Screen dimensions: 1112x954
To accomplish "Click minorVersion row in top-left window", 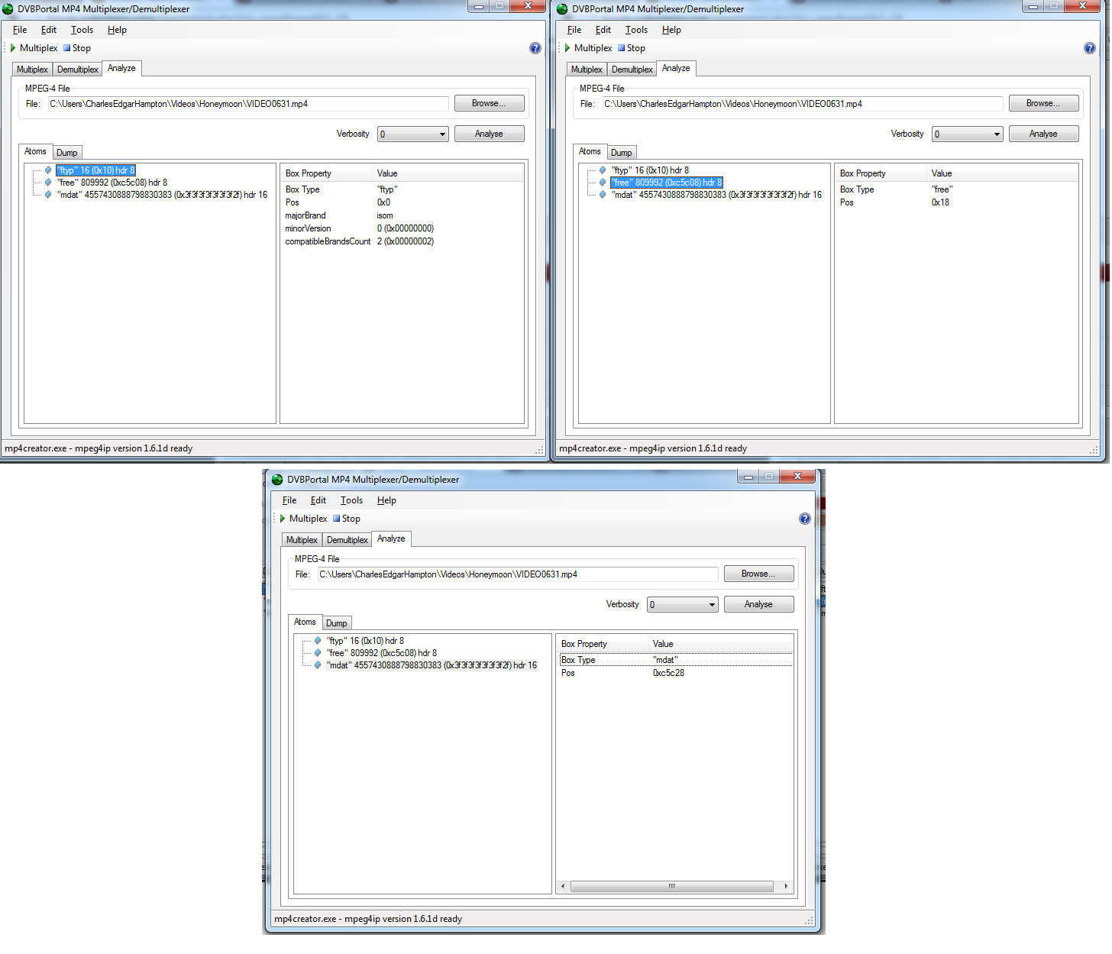I will [402, 228].
